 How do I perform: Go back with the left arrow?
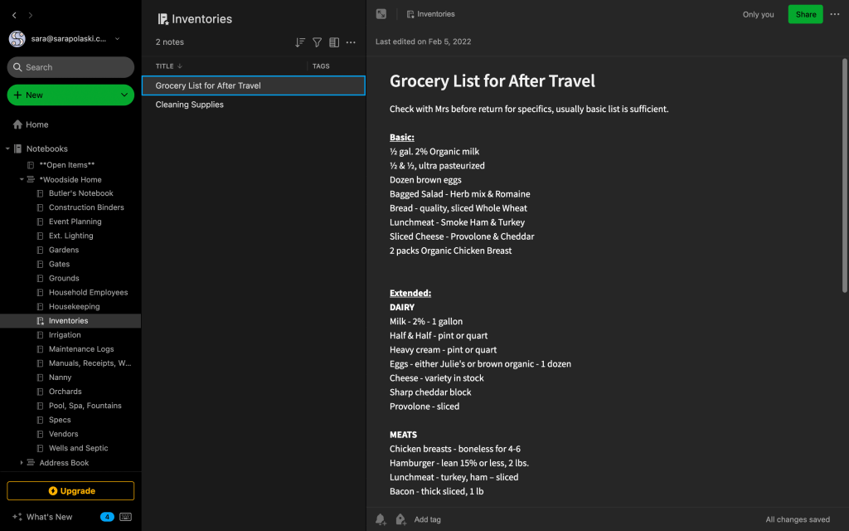[x=14, y=16]
